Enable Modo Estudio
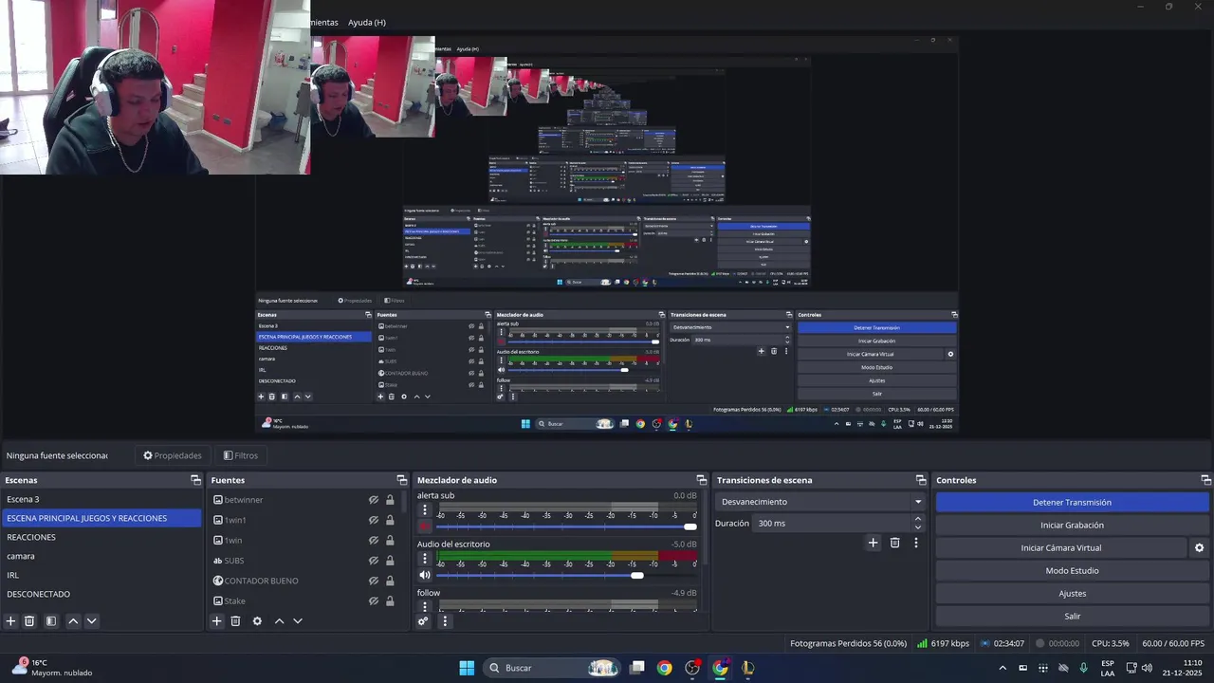The height and width of the screenshot is (683, 1214). [x=1072, y=571]
